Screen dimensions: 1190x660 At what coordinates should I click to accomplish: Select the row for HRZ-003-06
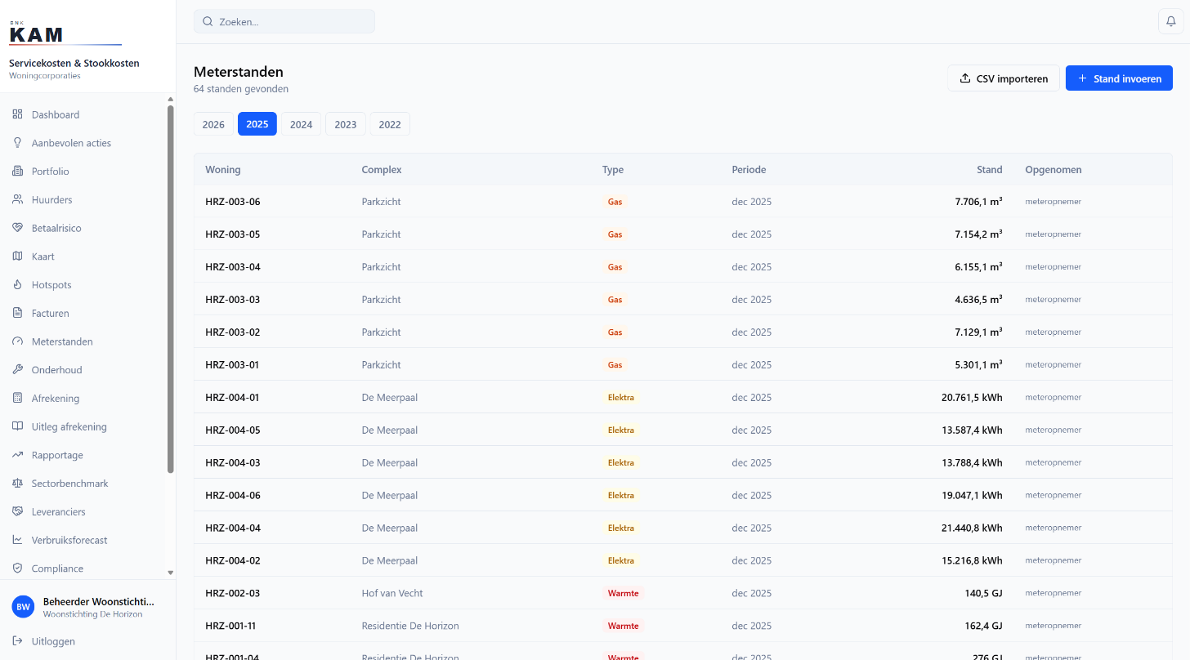682,202
